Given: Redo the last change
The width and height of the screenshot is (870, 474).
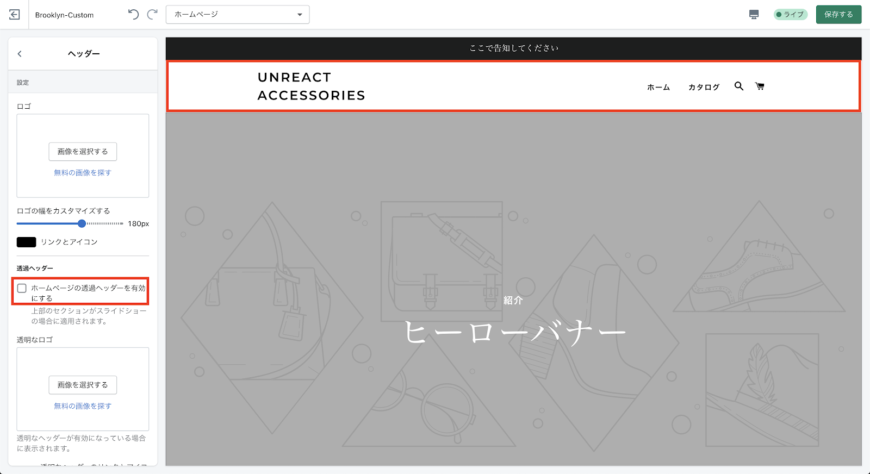Looking at the screenshot, I should click(152, 15).
